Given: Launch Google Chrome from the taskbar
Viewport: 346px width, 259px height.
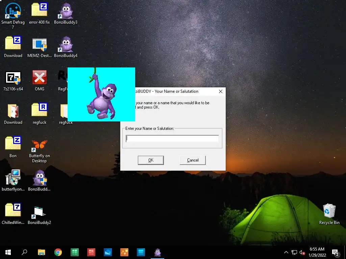Looking at the screenshot, I should (58, 252).
